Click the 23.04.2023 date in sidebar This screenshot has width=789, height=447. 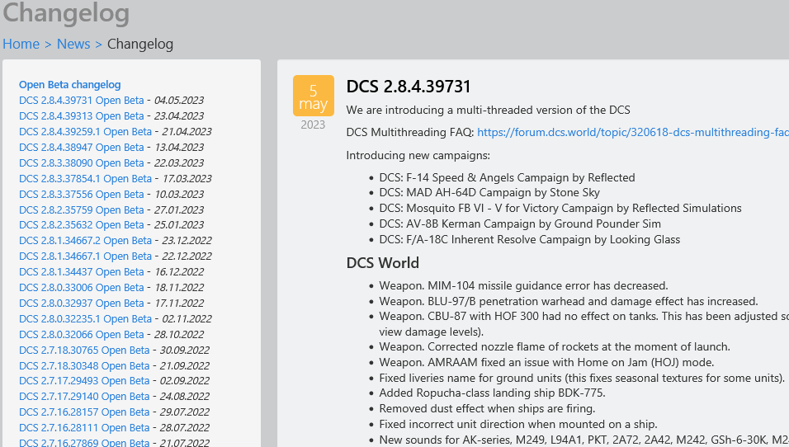(179, 115)
